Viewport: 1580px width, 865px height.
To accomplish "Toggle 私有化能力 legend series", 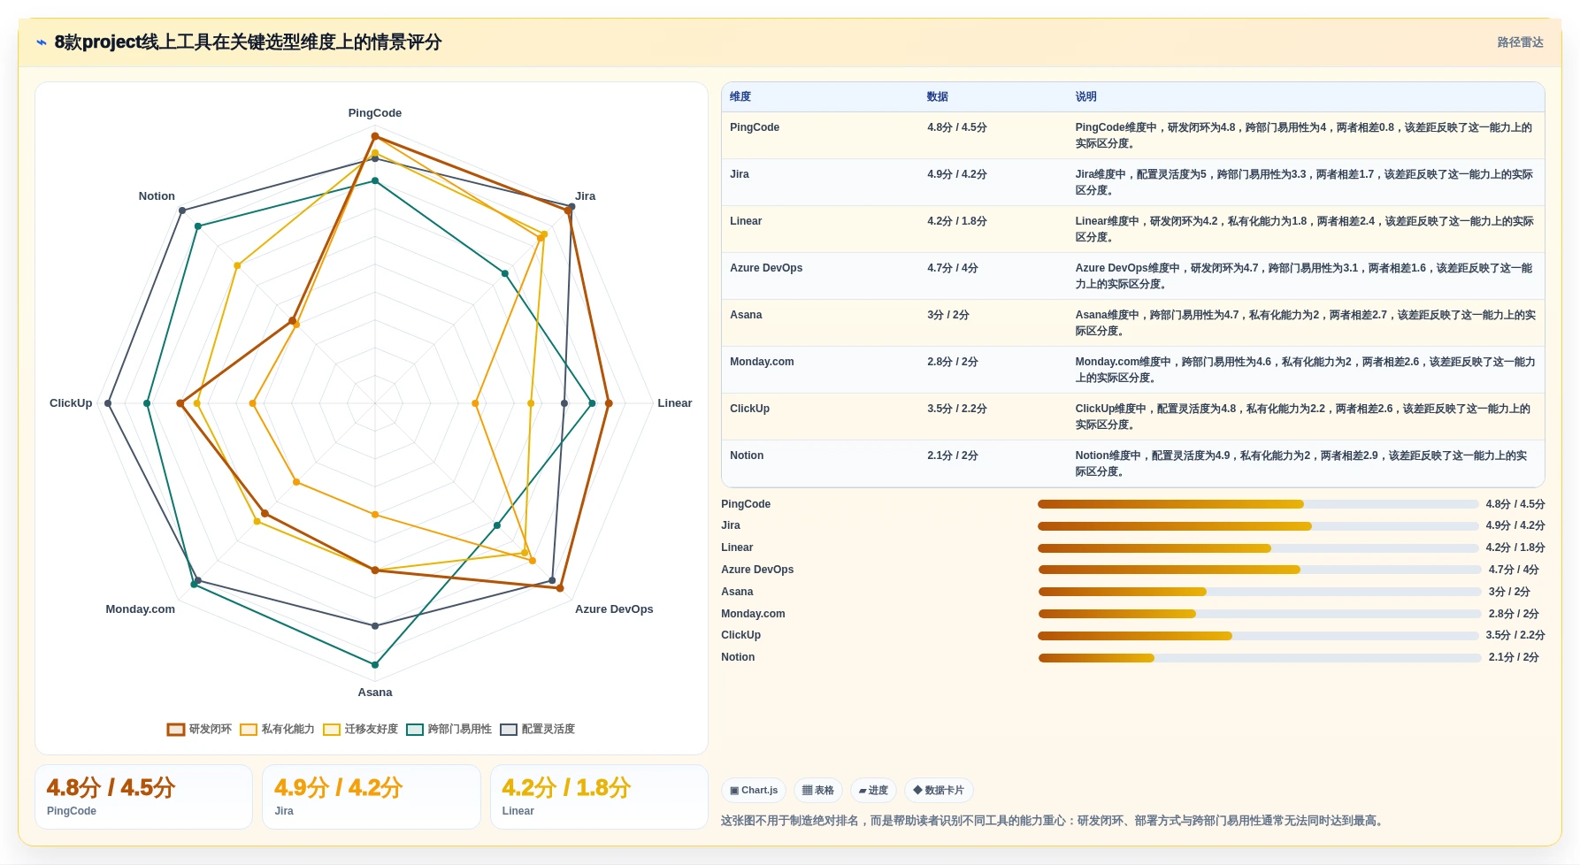I will pyautogui.click(x=277, y=729).
